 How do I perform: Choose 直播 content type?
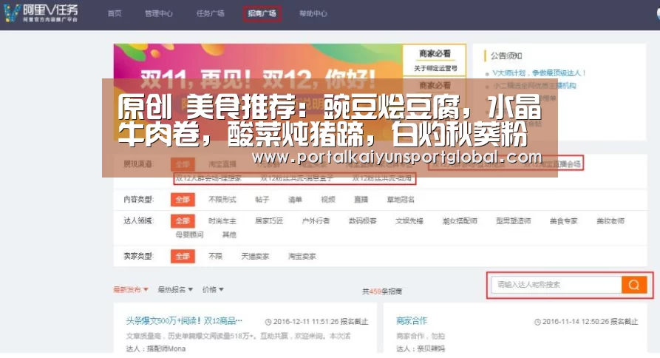point(361,200)
